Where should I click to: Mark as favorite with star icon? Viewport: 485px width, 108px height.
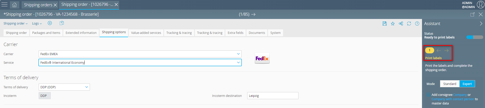pyautogui.click(x=393, y=24)
